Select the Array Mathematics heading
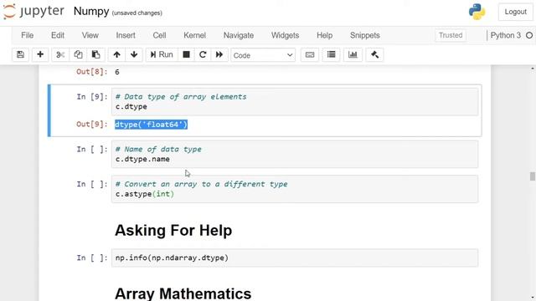Viewport: 536px width, 301px height. [x=183, y=293]
